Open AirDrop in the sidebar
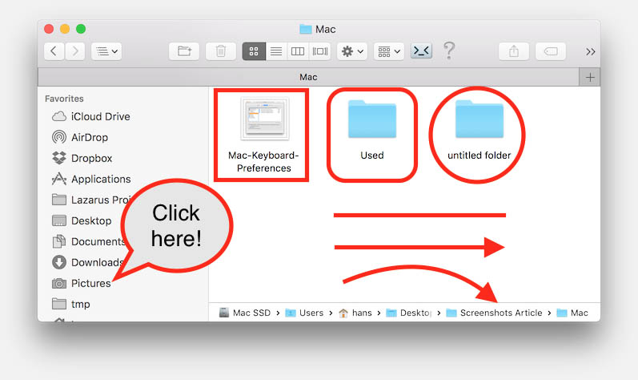The height and width of the screenshot is (380, 638). [80, 137]
